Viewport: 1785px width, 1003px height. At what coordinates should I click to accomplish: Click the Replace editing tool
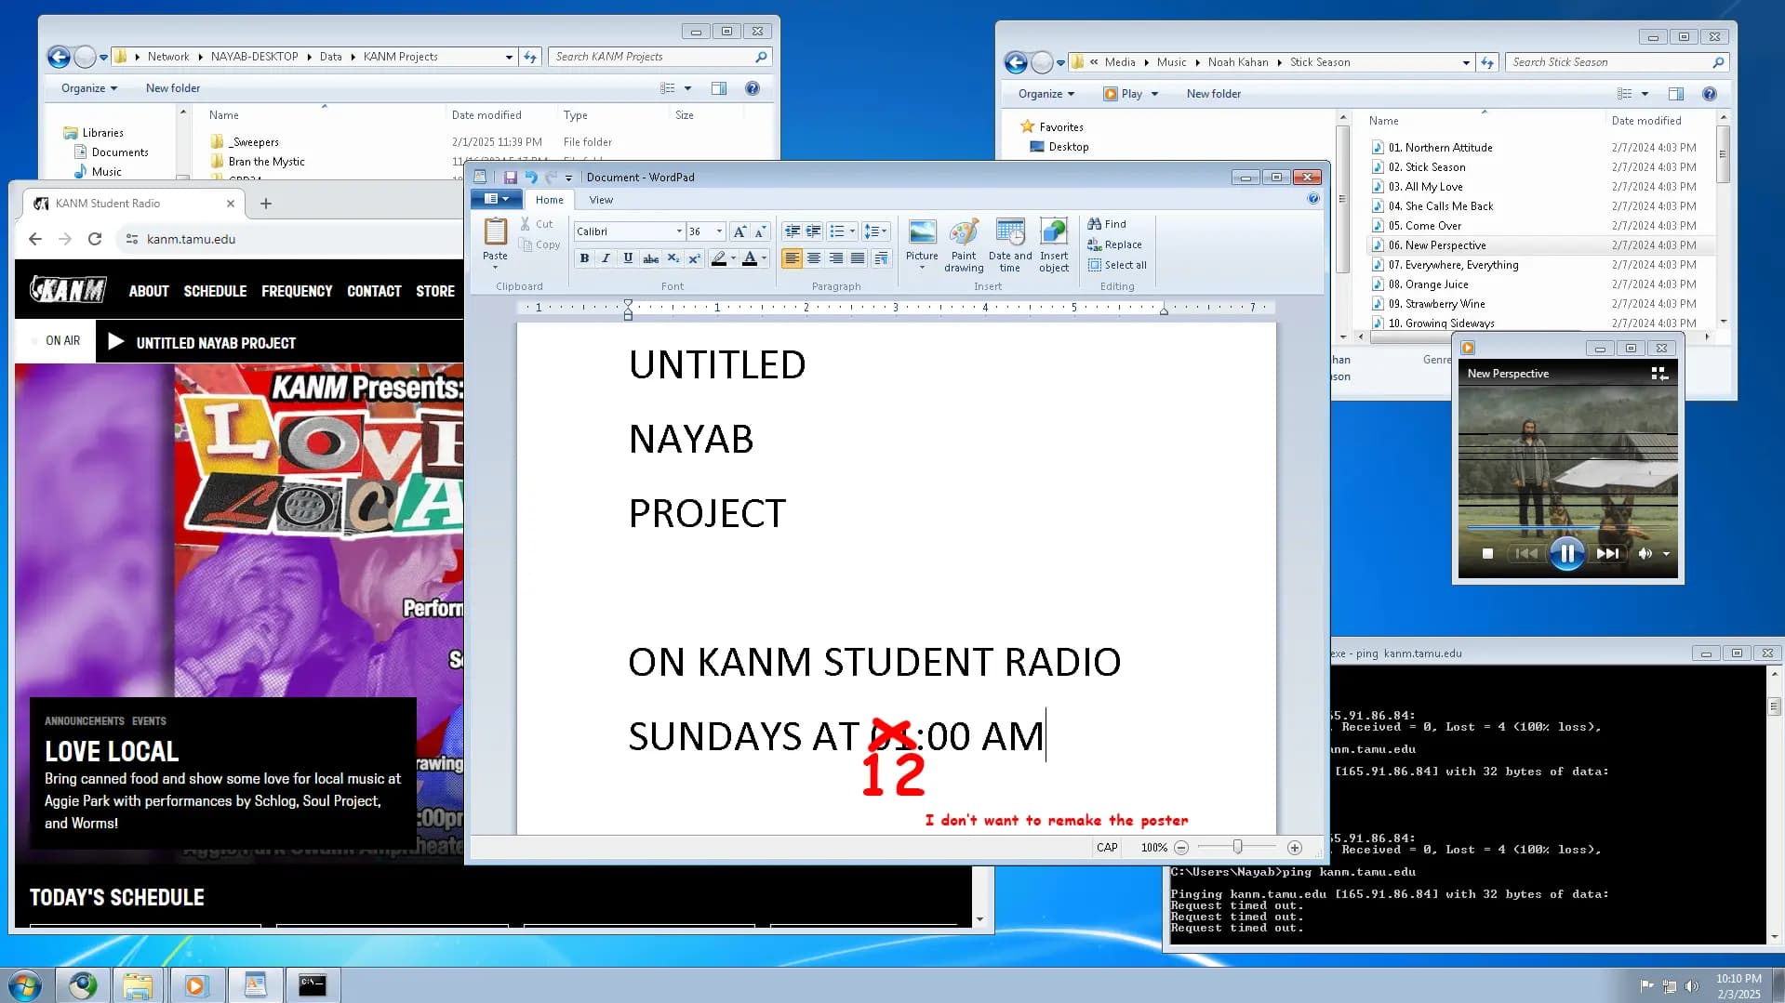1115,244
